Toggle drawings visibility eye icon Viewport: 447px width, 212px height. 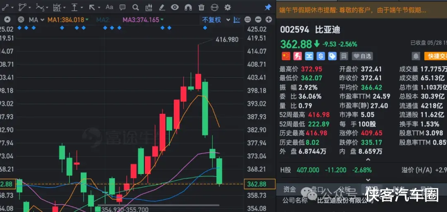point(175,7)
